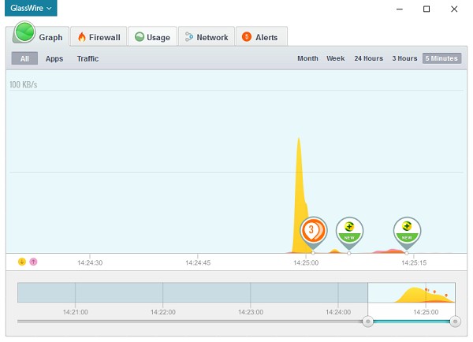View the Alerts tab
Viewport: 473px width, 342px height.
point(260,37)
